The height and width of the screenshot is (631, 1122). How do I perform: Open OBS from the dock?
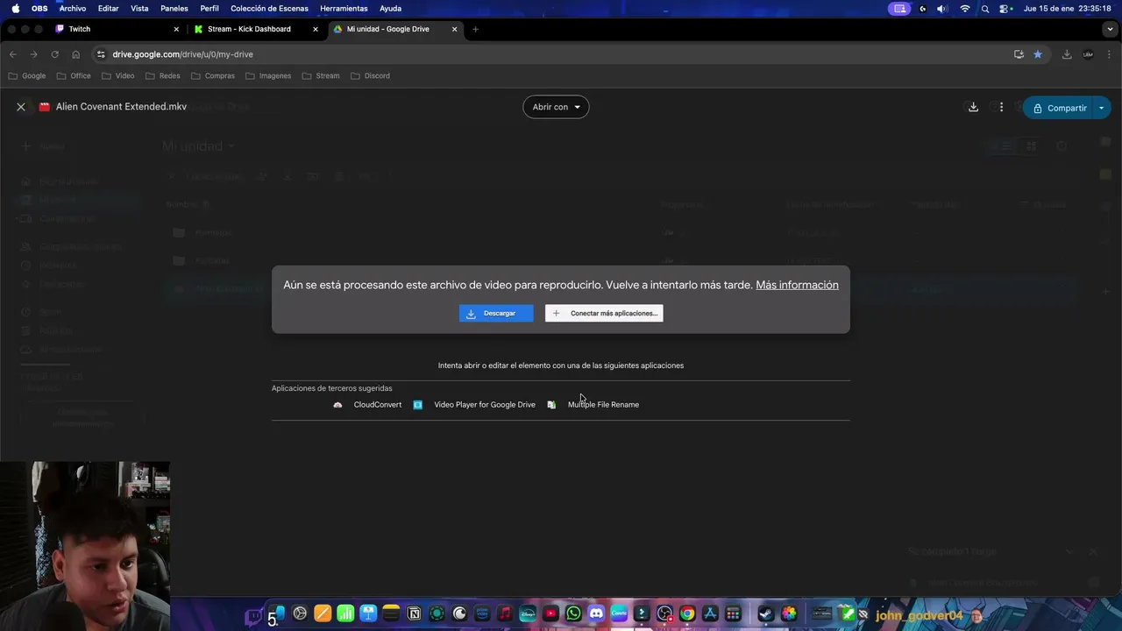click(664, 613)
